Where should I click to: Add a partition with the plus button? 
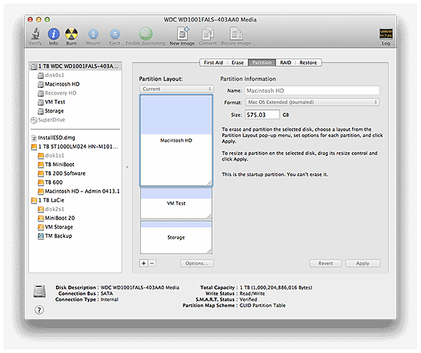(x=144, y=263)
